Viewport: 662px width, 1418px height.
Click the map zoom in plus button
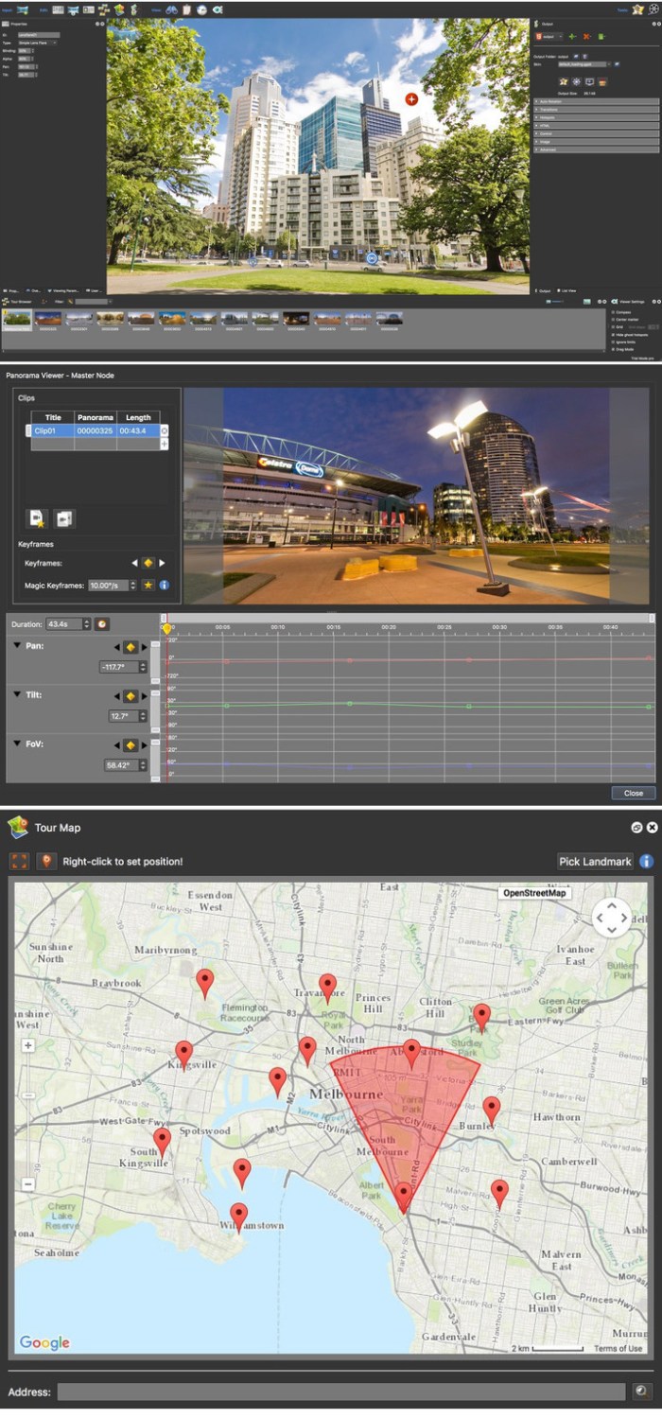(x=27, y=1045)
